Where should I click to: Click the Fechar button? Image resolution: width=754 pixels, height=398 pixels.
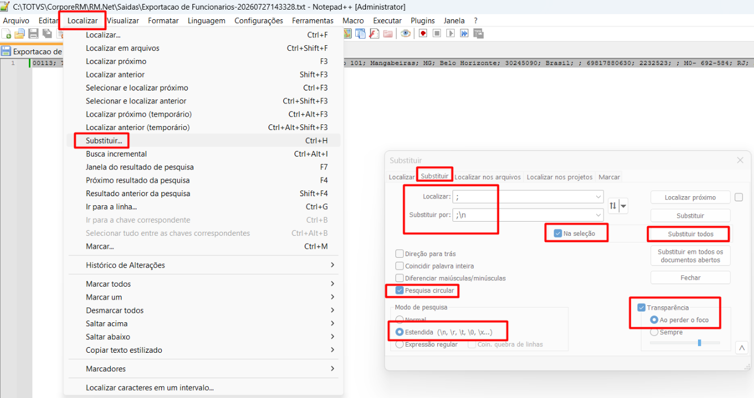[690, 278]
